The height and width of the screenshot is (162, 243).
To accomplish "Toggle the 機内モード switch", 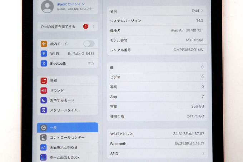I will [x=89, y=44].
